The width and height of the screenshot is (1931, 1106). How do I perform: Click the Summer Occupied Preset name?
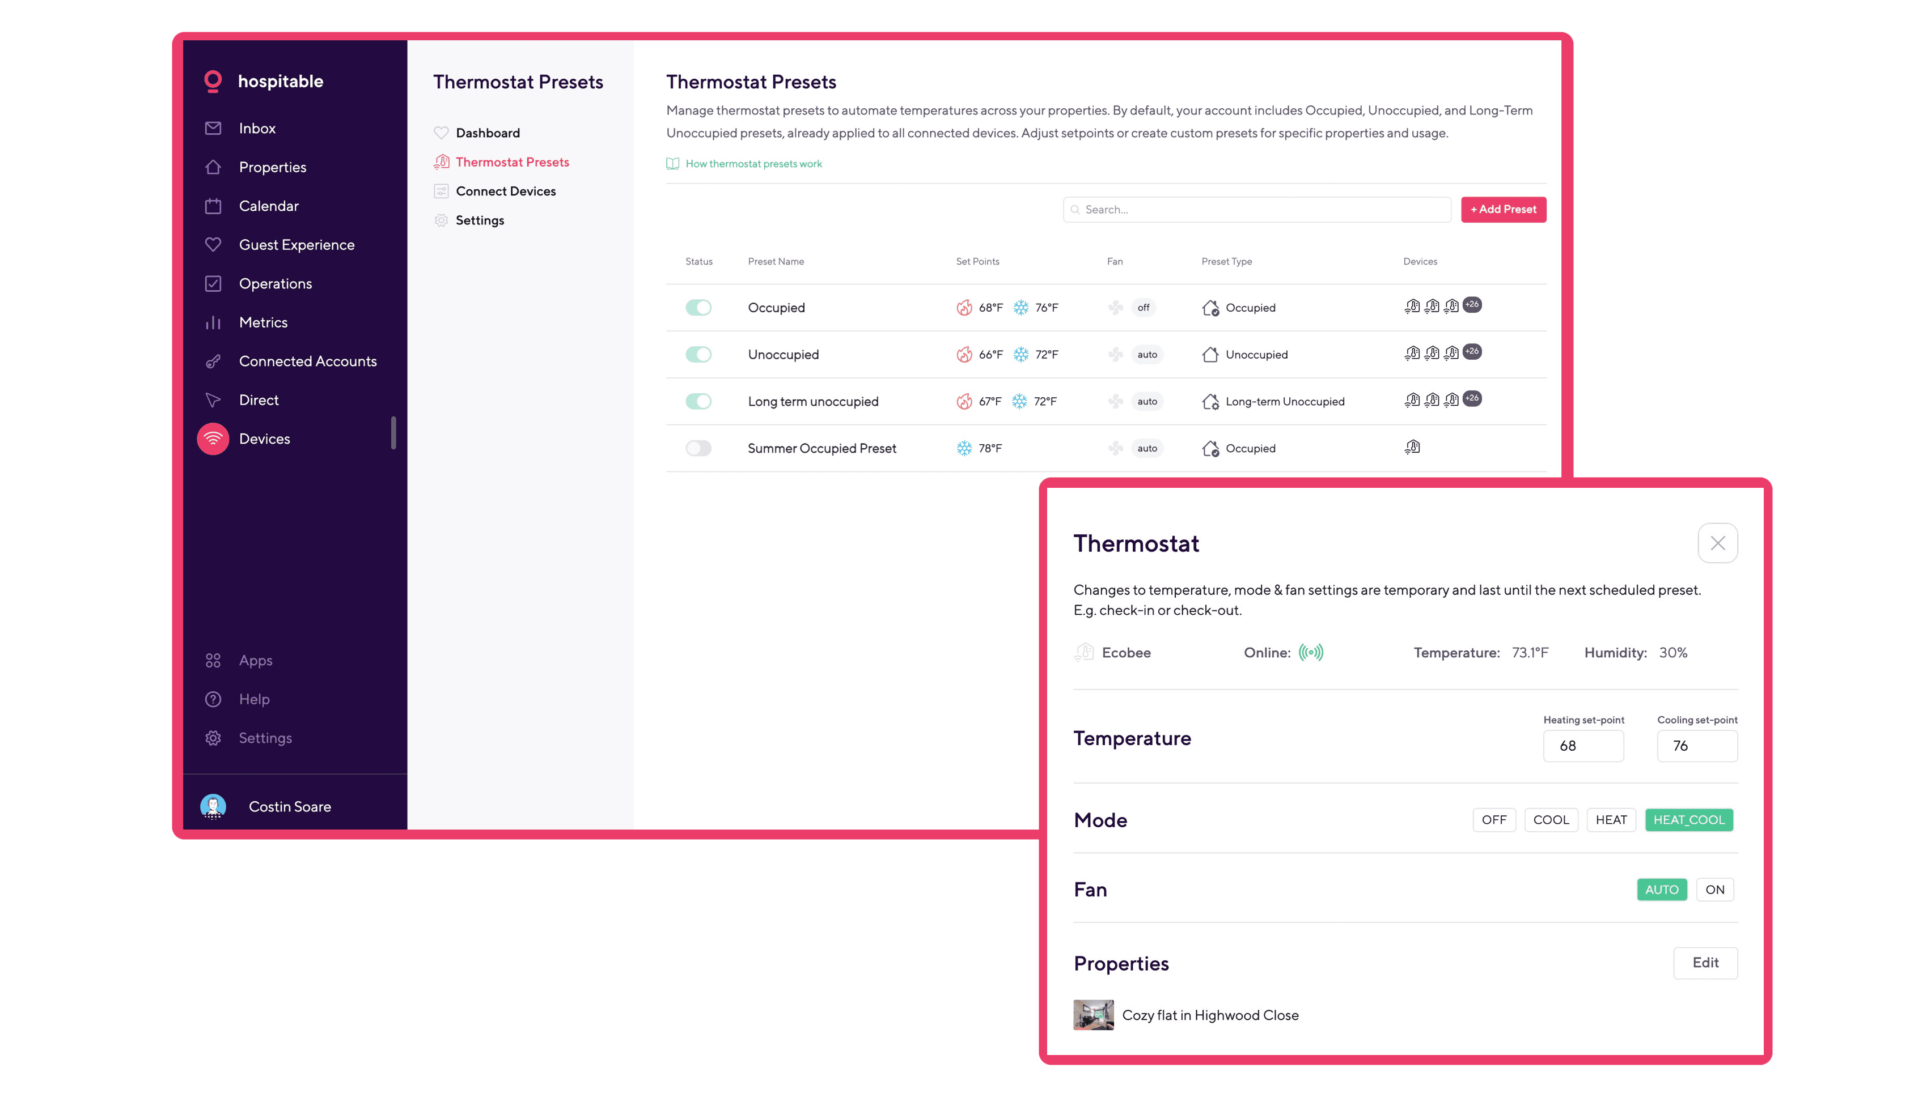[x=821, y=448]
